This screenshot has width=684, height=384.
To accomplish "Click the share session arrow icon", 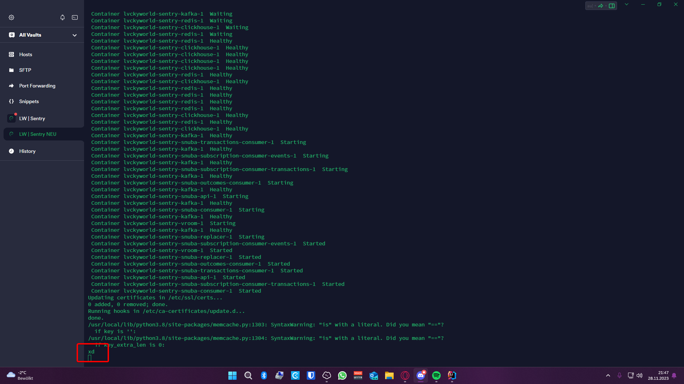I will pos(601,6).
